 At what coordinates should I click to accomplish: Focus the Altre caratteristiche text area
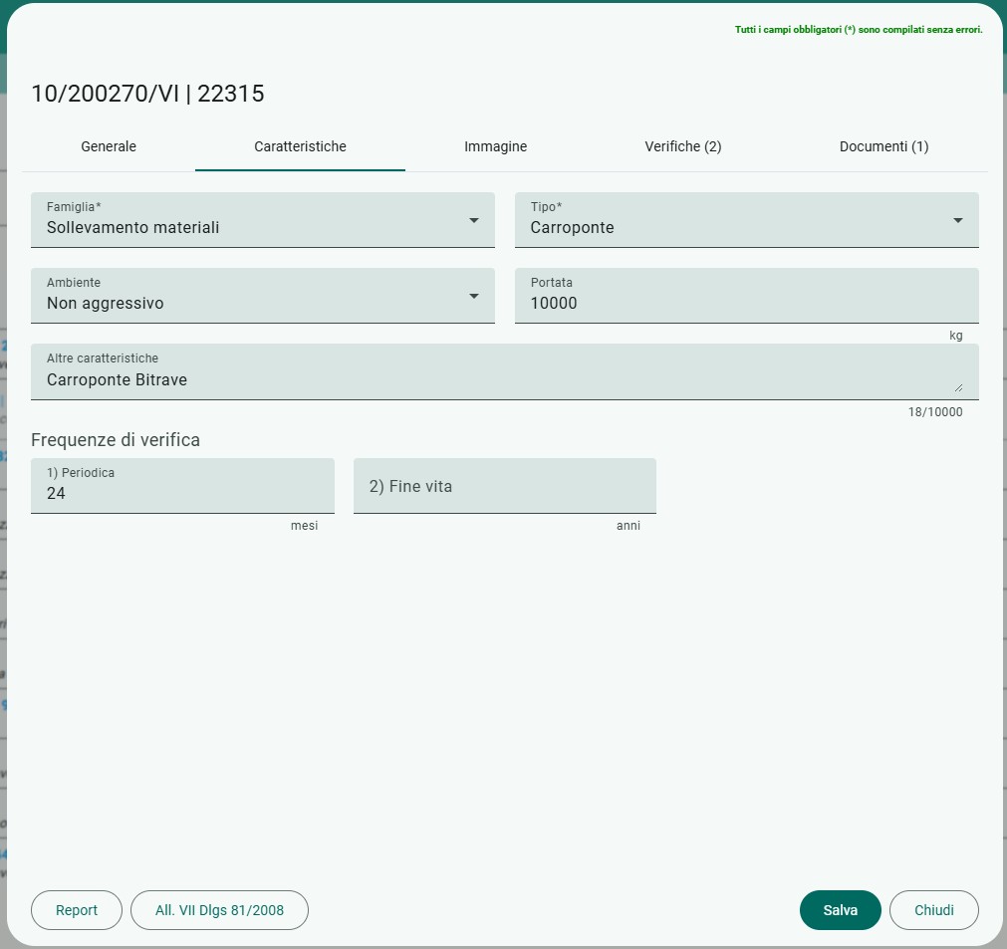point(505,371)
